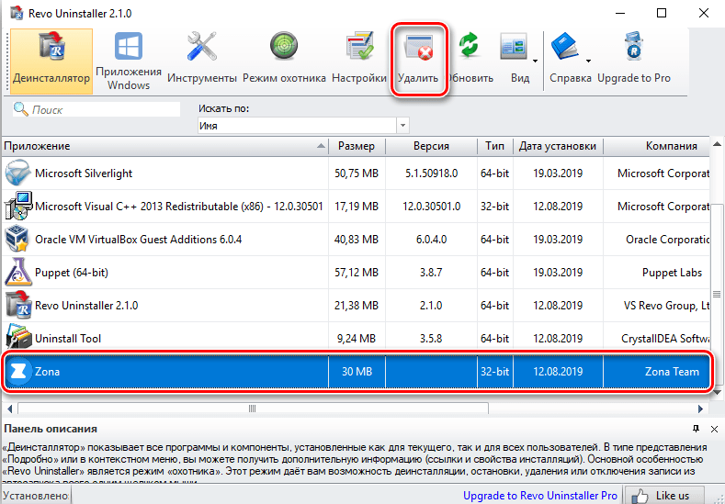The height and width of the screenshot is (504, 725).
Task: Sort by Дата установки column header
Action: coord(558,146)
